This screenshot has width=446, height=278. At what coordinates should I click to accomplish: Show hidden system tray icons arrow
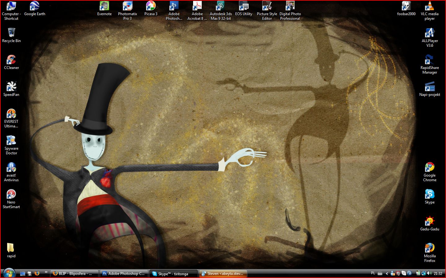click(x=387, y=273)
